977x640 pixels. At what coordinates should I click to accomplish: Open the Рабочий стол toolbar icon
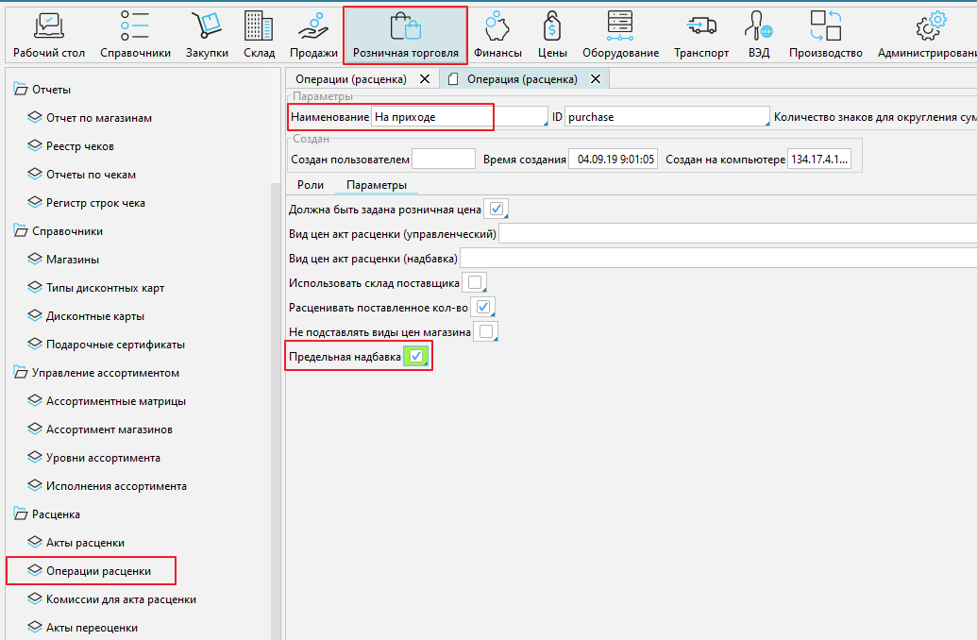point(49,26)
